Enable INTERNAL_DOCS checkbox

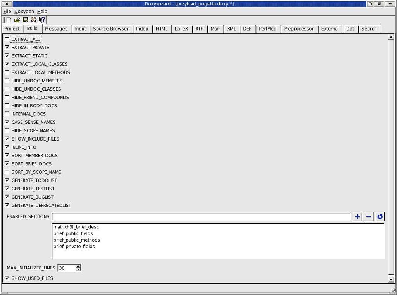(x=7, y=114)
